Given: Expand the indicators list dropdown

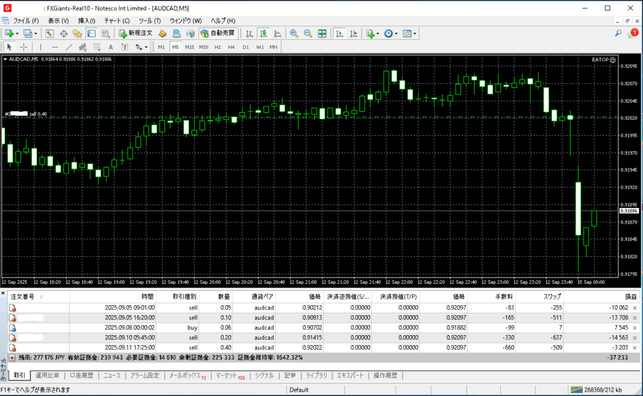Looking at the screenshot, I should (378, 33).
